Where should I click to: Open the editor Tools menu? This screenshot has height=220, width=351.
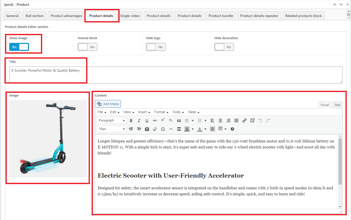[x=178, y=112]
